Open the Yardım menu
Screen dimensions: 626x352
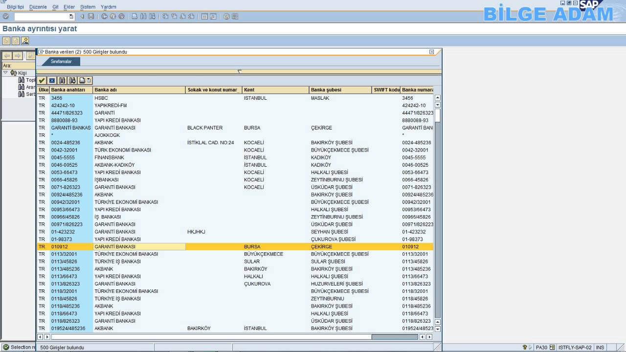click(109, 7)
